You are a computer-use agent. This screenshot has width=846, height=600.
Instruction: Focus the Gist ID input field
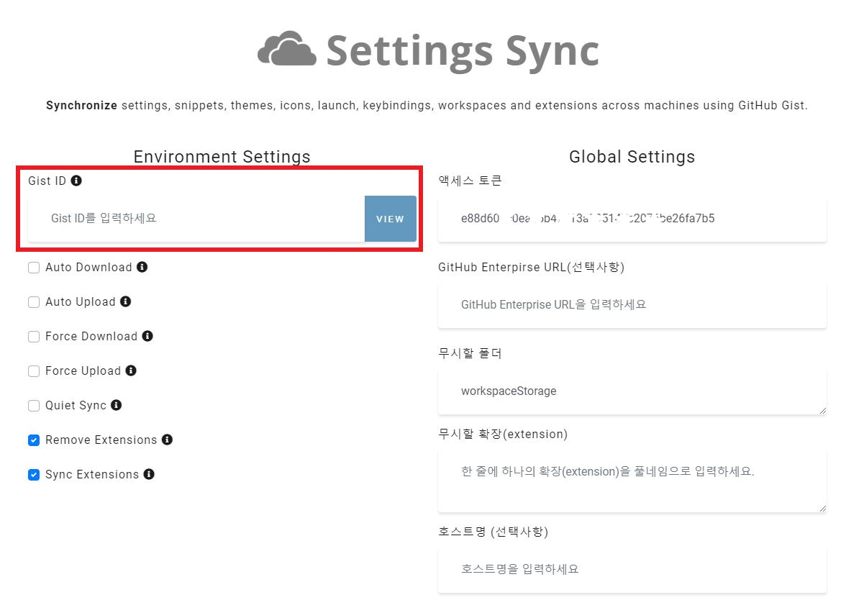196,219
